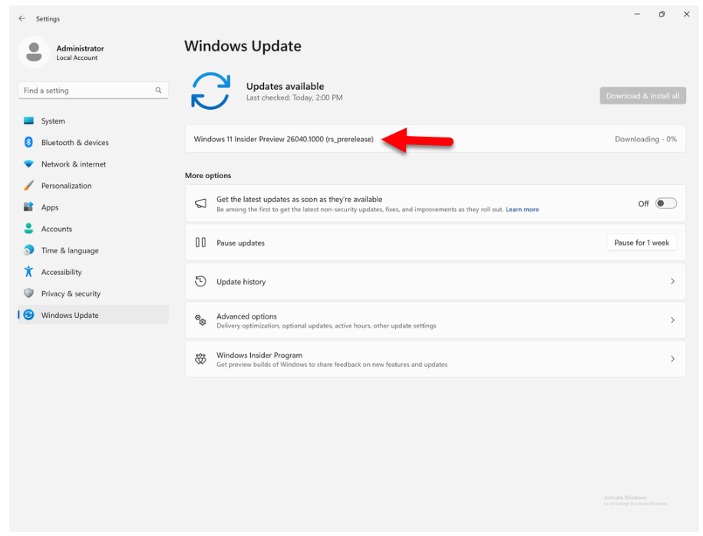Viewport: 703px width, 536px height.
Task: Restore down the Settings window
Action: [x=662, y=15]
